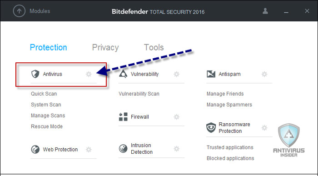
Task: Open Intrusion Detection settings gear
Action: coord(177,149)
